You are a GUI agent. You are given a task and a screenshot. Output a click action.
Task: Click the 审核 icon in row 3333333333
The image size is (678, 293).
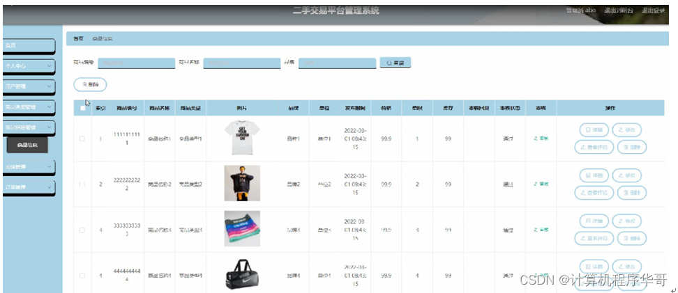[541, 230]
